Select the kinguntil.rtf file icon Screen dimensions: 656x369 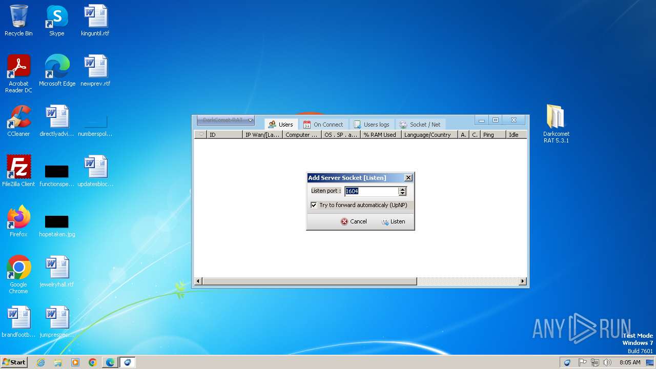click(95, 20)
